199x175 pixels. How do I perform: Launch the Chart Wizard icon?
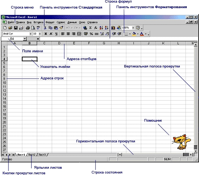[x=113, y=28]
